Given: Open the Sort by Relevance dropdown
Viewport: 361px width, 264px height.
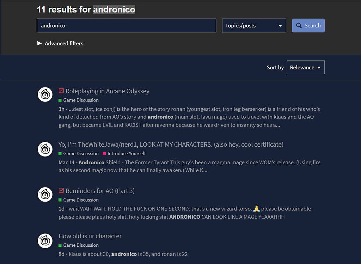Looking at the screenshot, I should pos(305,68).
